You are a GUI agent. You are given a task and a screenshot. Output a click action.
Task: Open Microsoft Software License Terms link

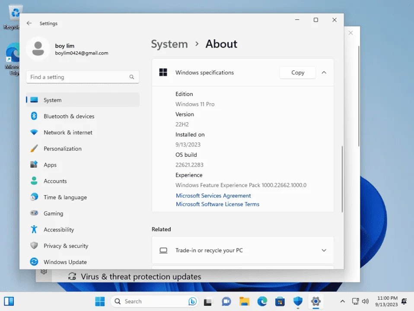(217, 204)
